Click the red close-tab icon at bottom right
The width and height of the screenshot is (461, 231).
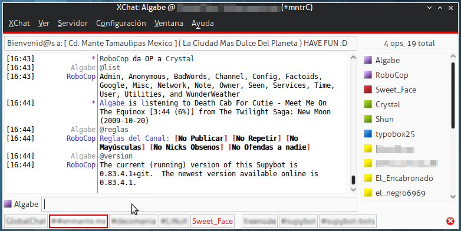pos(450,221)
